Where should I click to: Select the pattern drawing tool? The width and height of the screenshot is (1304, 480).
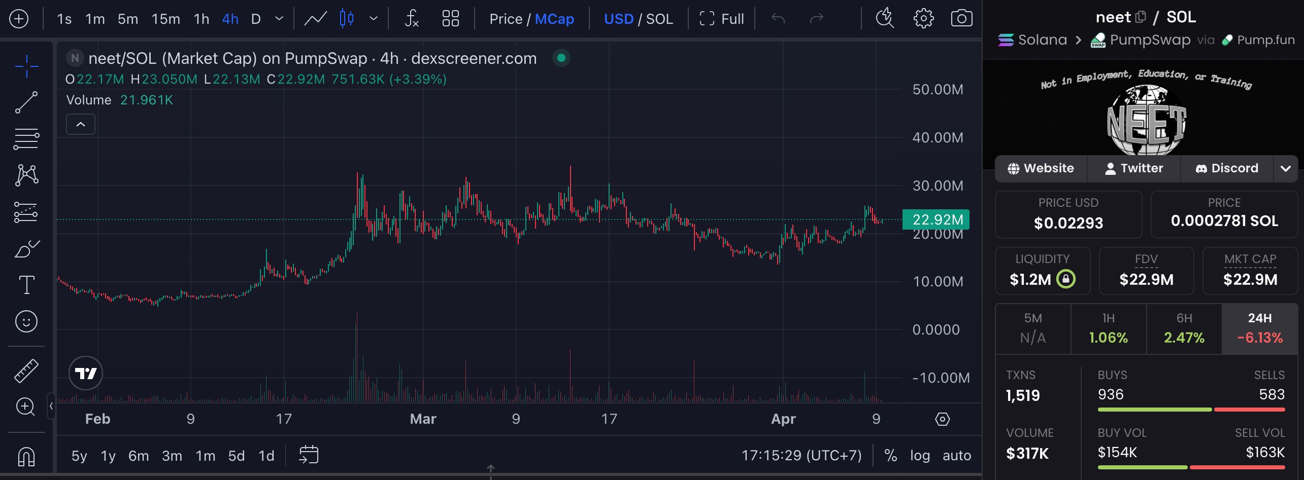click(x=26, y=175)
